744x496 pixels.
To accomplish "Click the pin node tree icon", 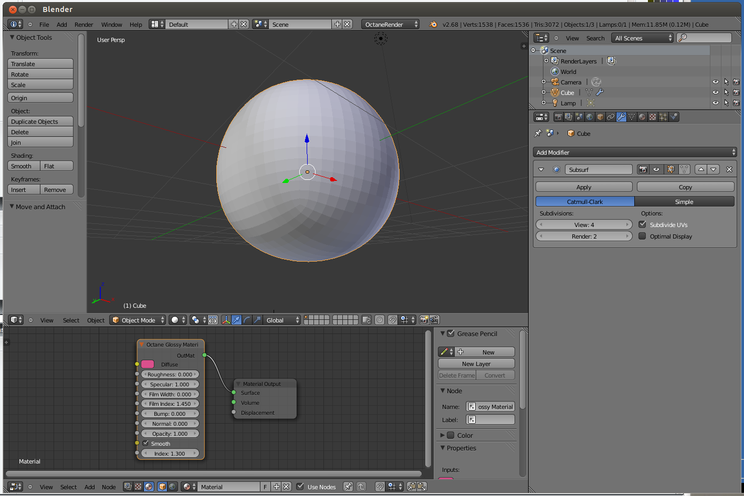I will pyautogui.click(x=348, y=487).
